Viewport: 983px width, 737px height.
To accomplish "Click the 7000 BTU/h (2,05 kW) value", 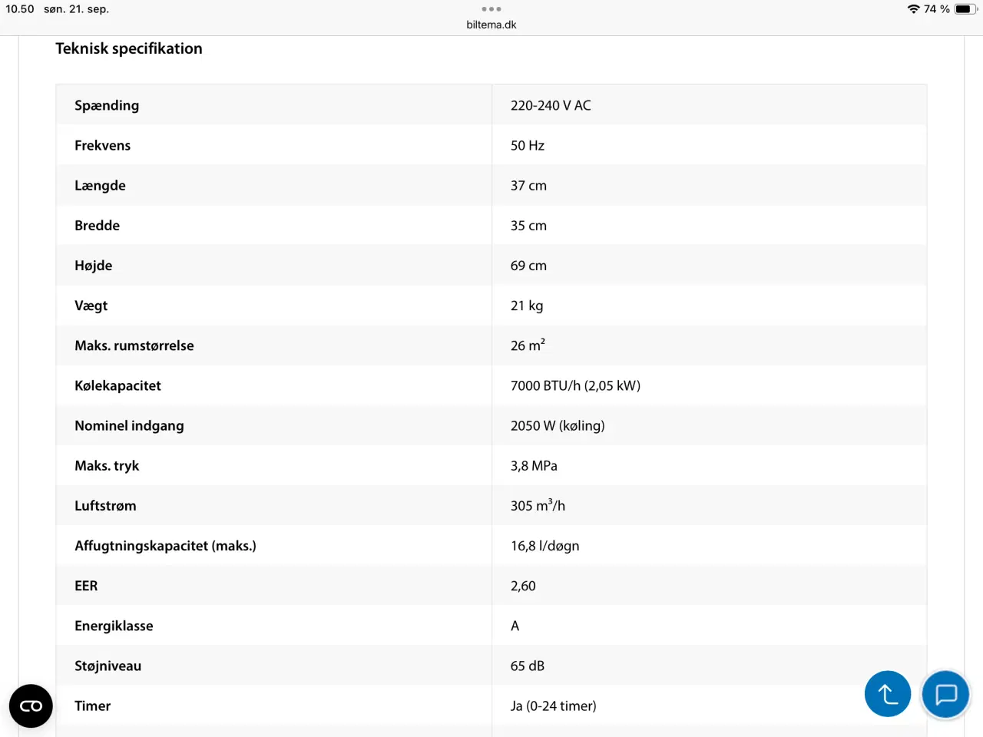I will point(575,385).
